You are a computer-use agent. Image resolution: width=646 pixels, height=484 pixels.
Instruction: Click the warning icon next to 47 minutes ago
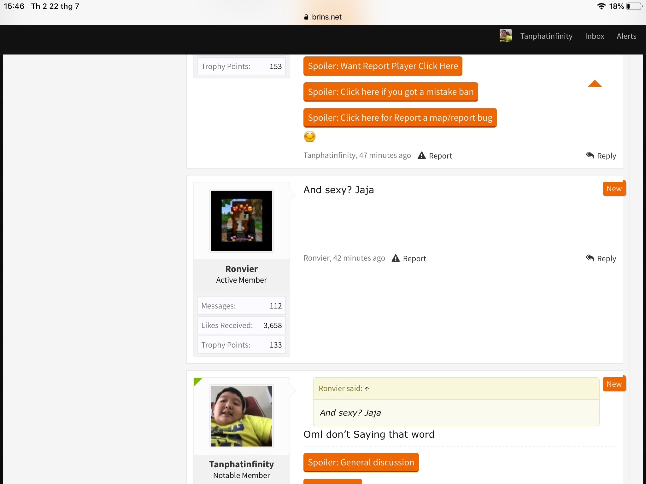click(422, 156)
